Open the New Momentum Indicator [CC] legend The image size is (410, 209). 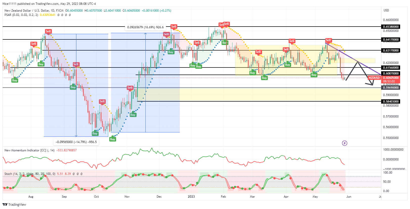(29, 150)
